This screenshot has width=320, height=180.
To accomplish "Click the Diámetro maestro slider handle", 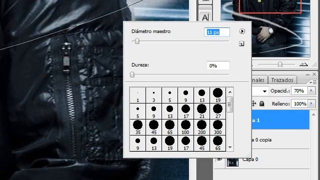I will click(x=137, y=41).
